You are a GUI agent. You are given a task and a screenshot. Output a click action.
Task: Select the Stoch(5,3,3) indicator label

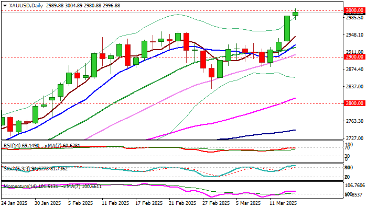[x=16, y=168]
